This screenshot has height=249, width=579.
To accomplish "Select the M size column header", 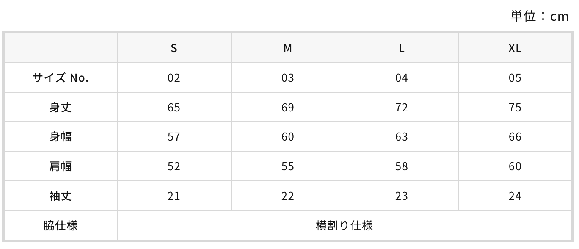I will pos(288,48).
